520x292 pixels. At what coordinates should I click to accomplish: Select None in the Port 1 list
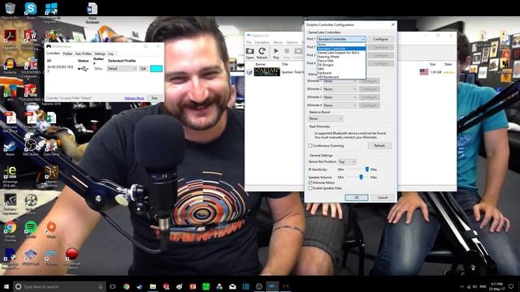(x=341, y=45)
